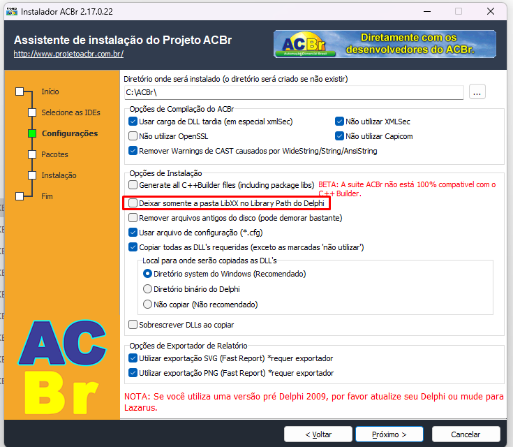Click the 'Início' wizard step

point(50,91)
